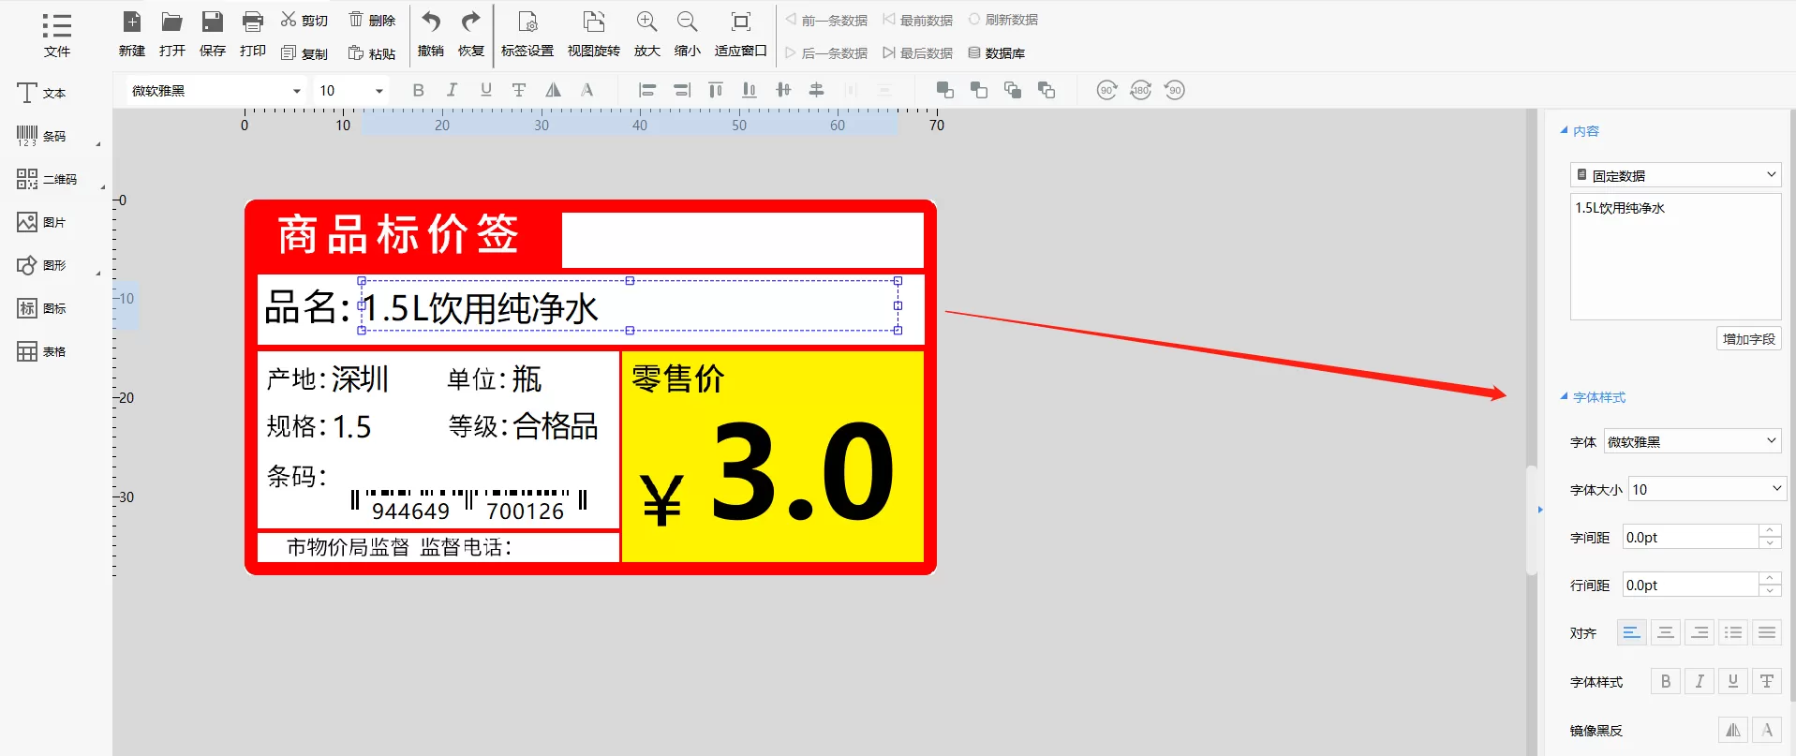
Task: Click 新建 to create a new label
Action: [132, 35]
